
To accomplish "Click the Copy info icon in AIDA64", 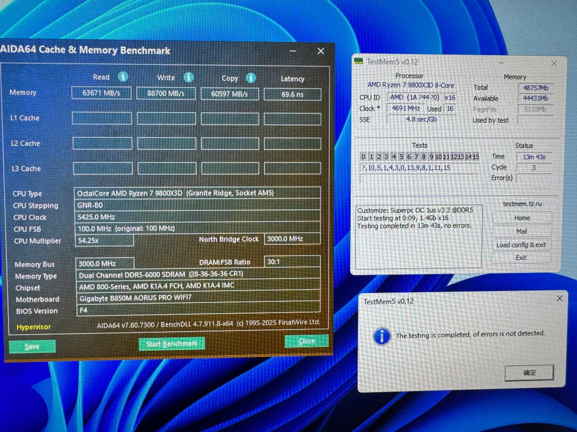I will pos(251,78).
